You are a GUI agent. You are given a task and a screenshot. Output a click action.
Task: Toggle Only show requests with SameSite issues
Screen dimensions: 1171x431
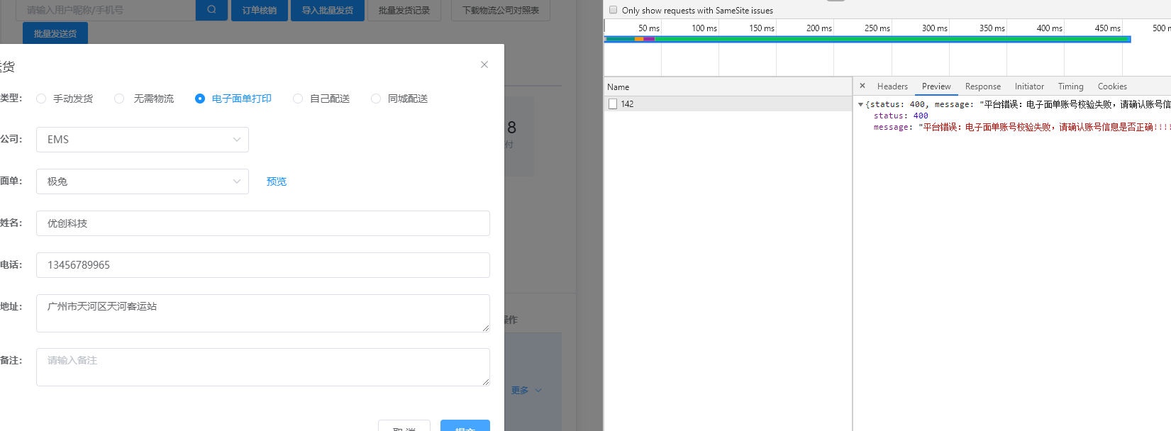614,10
